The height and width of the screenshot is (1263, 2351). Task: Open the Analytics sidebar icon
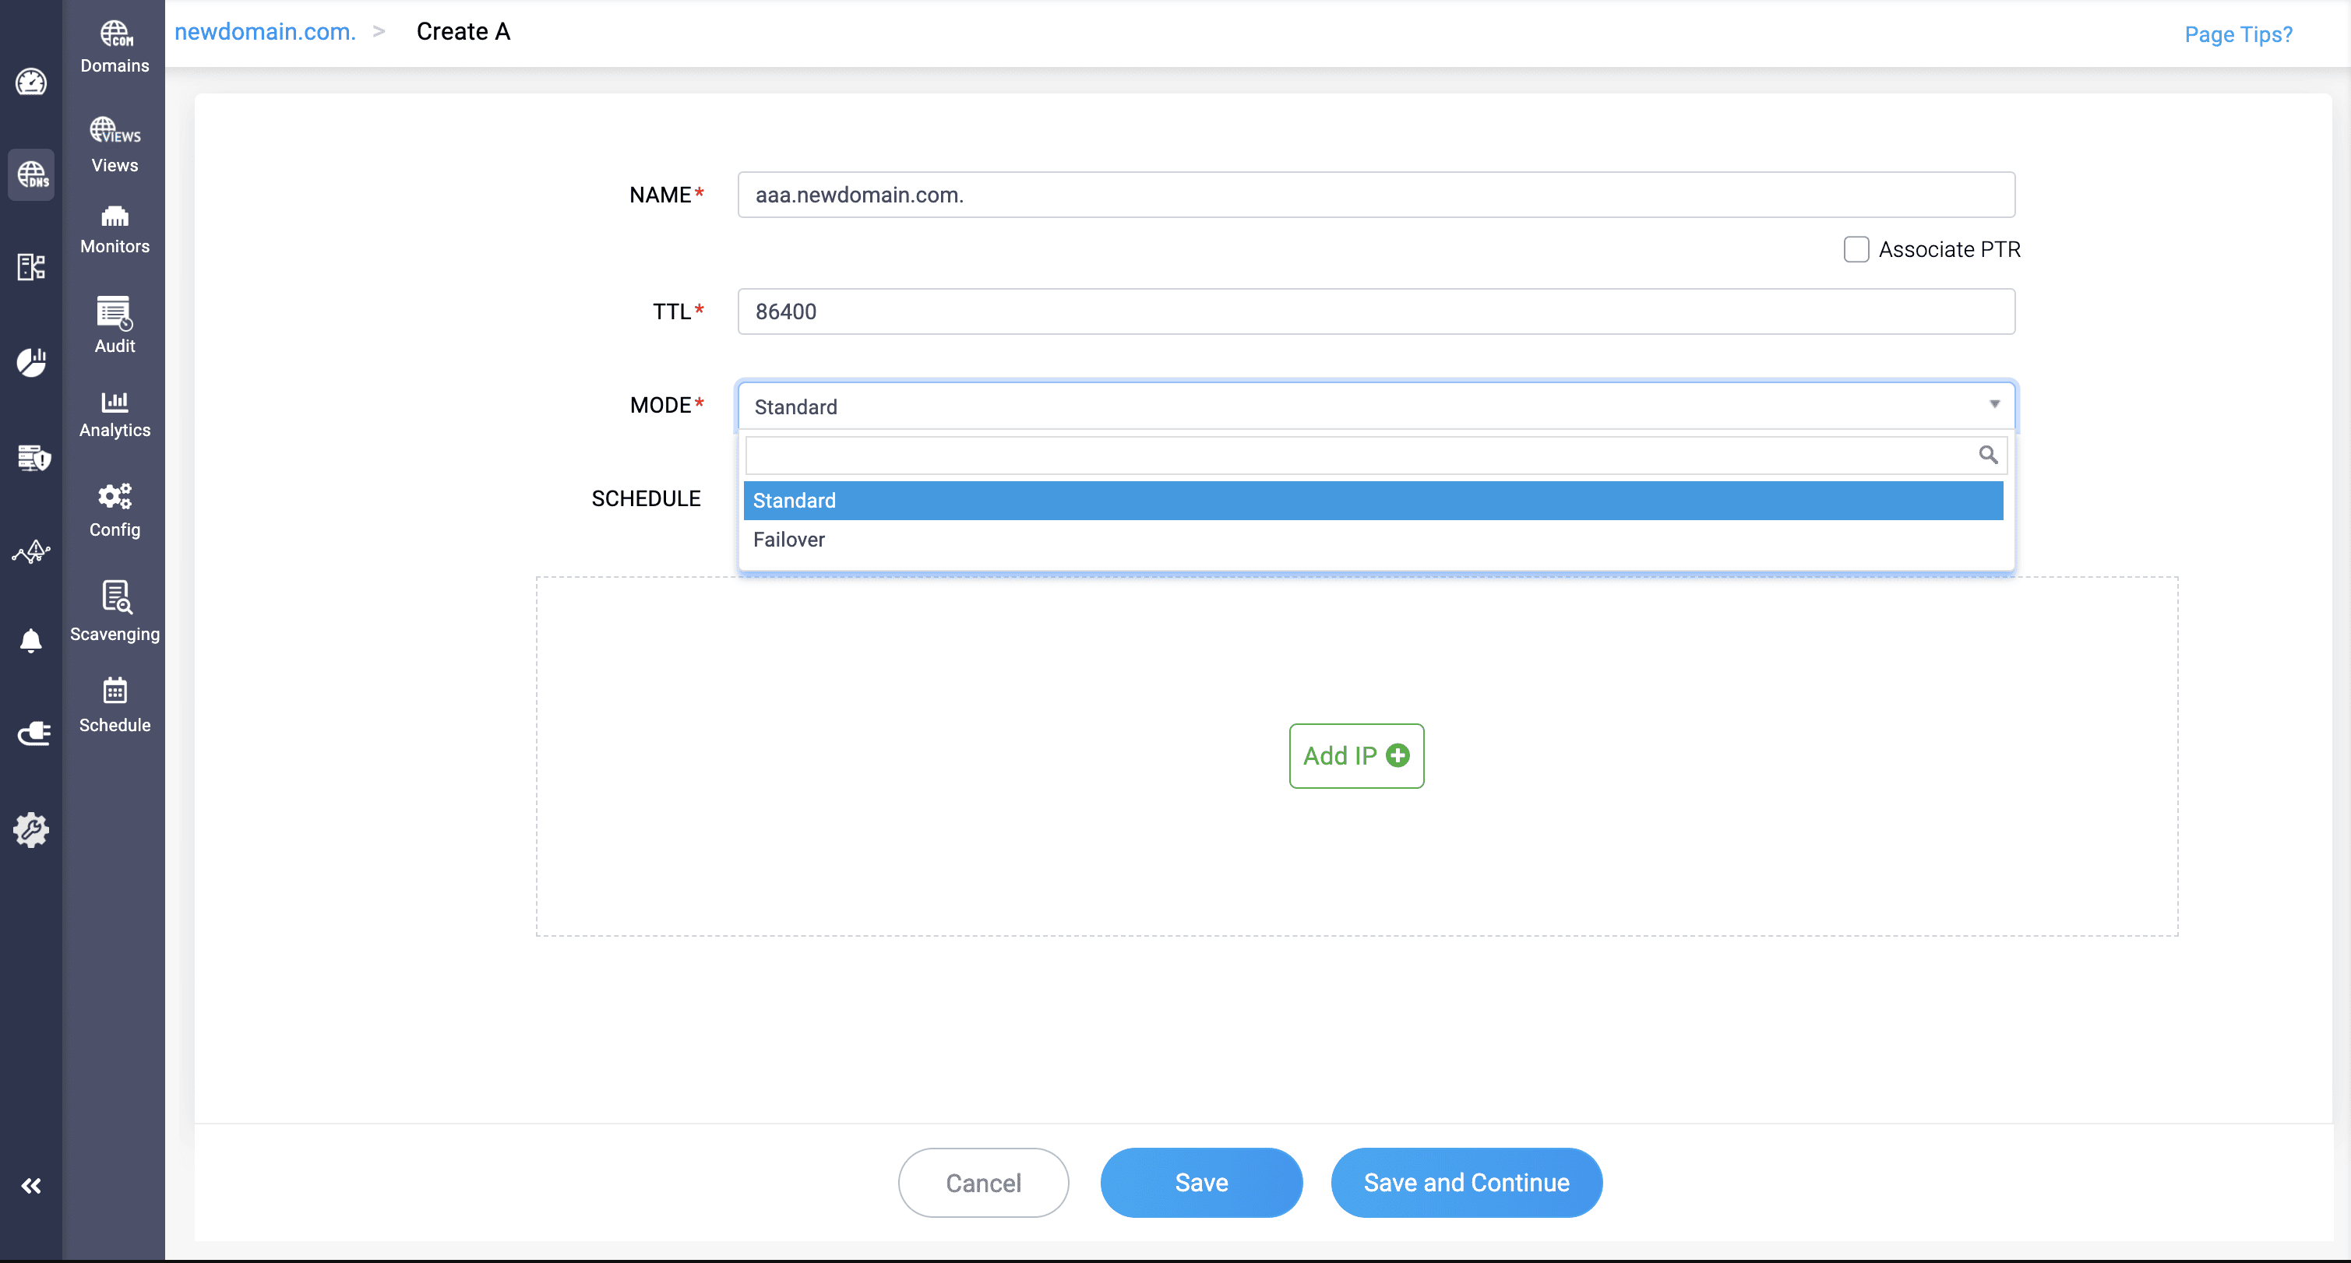pyautogui.click(x=114, y=402)
